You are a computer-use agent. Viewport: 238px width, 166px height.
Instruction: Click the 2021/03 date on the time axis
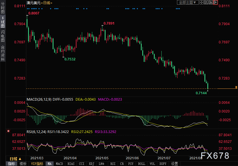(x=37, y=158)
